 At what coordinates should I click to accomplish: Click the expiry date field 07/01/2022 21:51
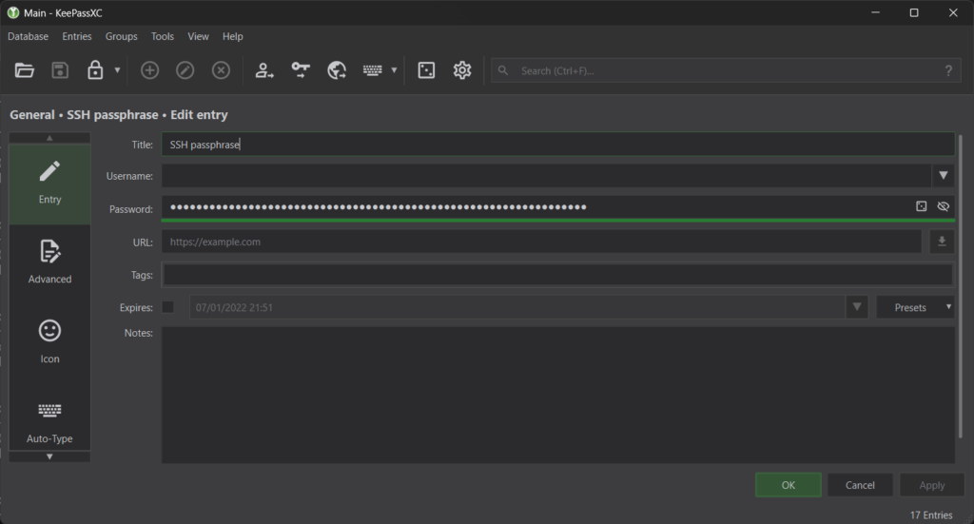(516, 307)
